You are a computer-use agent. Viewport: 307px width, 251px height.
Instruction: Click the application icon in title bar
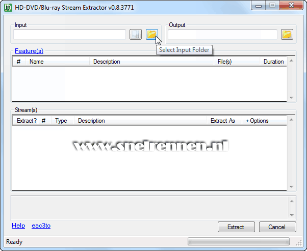(8, 8)
